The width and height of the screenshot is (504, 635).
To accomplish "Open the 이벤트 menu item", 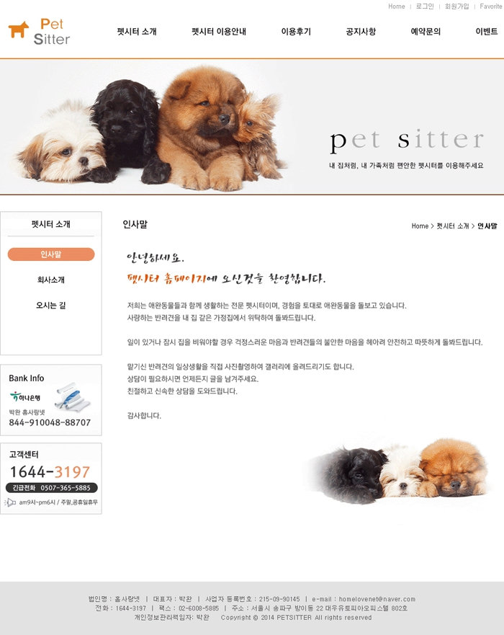I will point(487,32).
